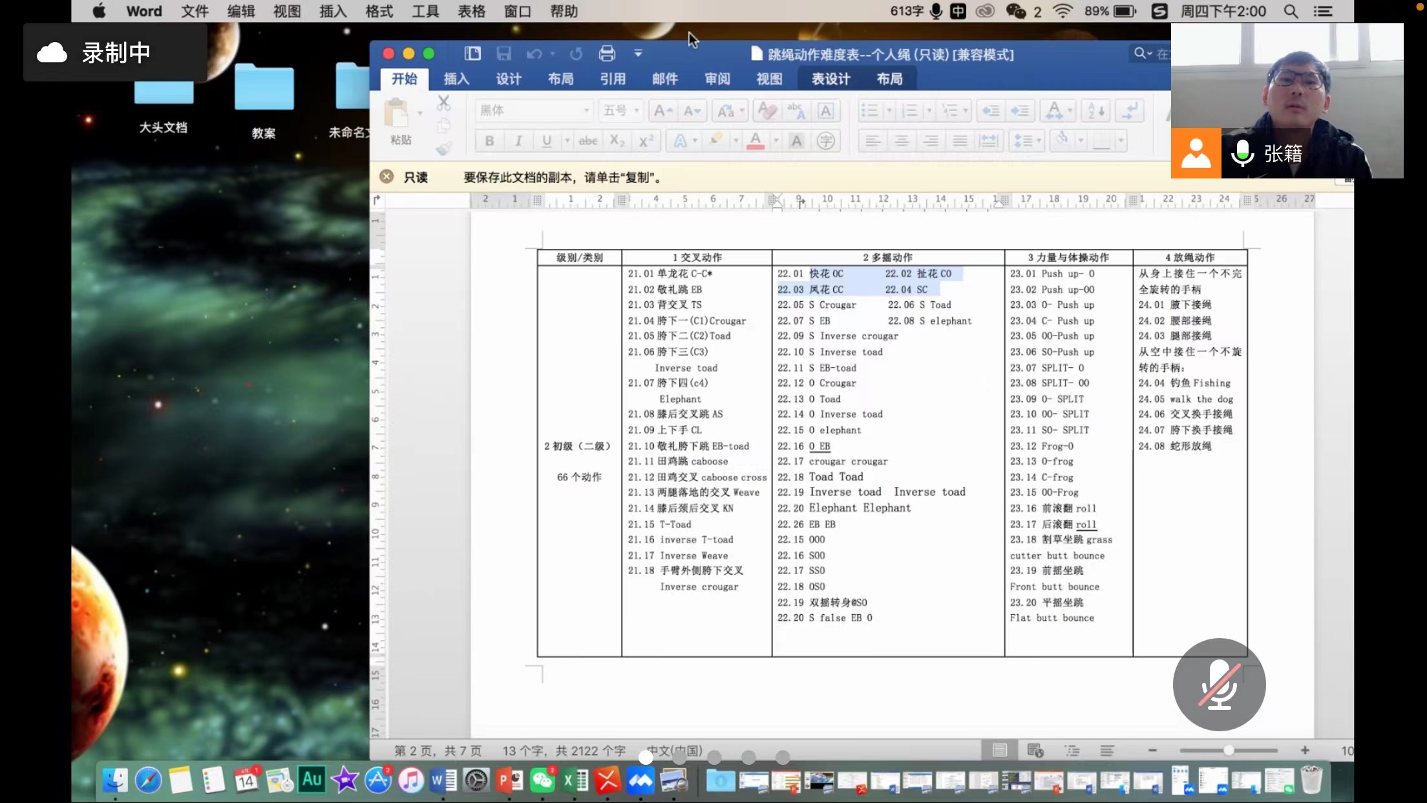Expand the numbered list dropdown arrow
The width and height of the screenshot is (1427, 803).
point(929,111)
